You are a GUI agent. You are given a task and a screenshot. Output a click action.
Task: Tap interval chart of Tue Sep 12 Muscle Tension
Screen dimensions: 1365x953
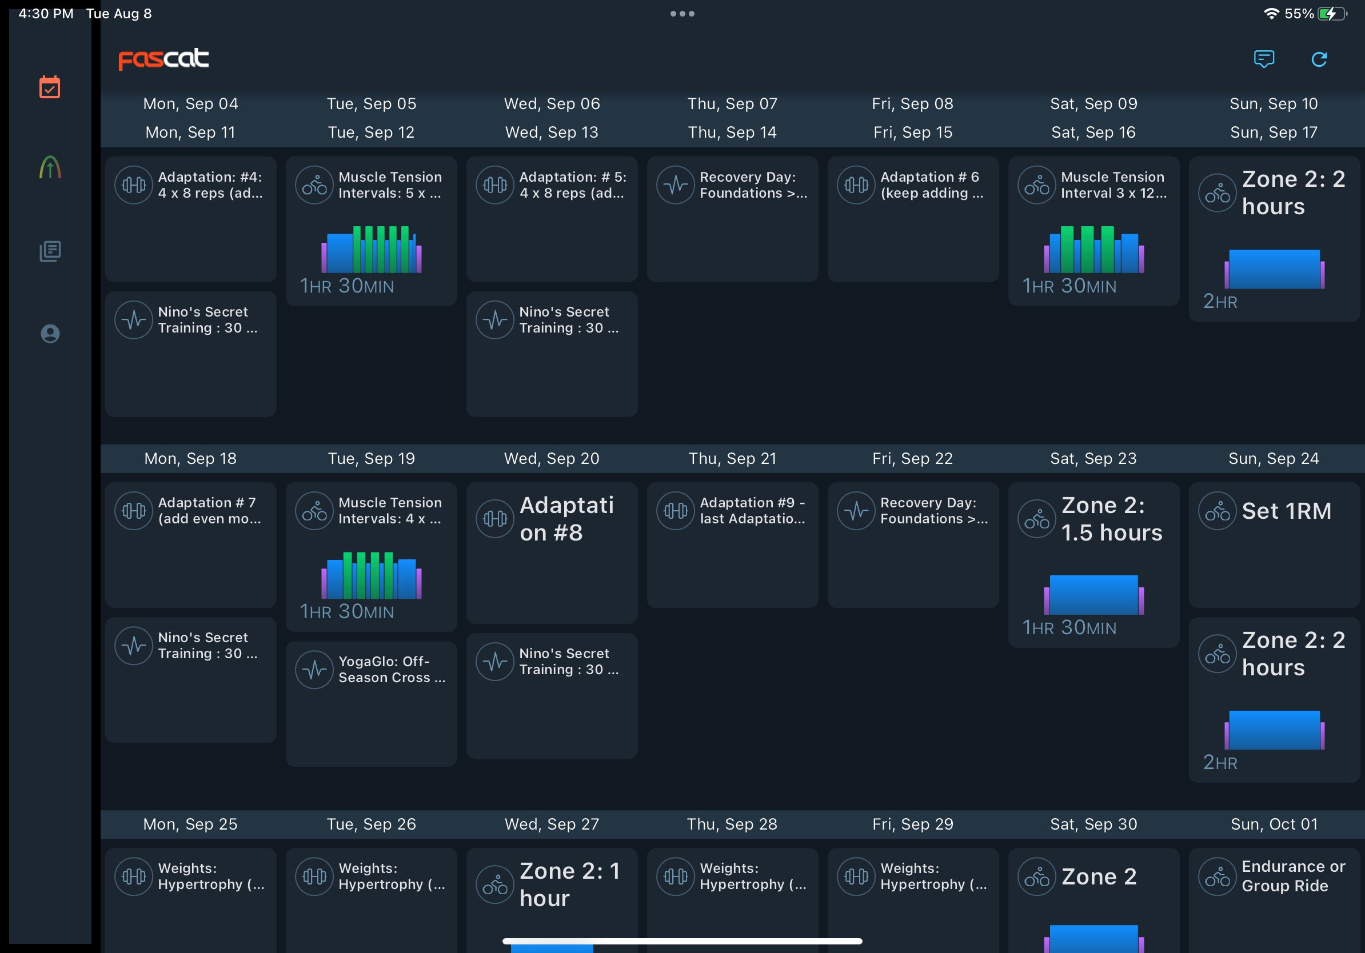click(x=372, y=249)
